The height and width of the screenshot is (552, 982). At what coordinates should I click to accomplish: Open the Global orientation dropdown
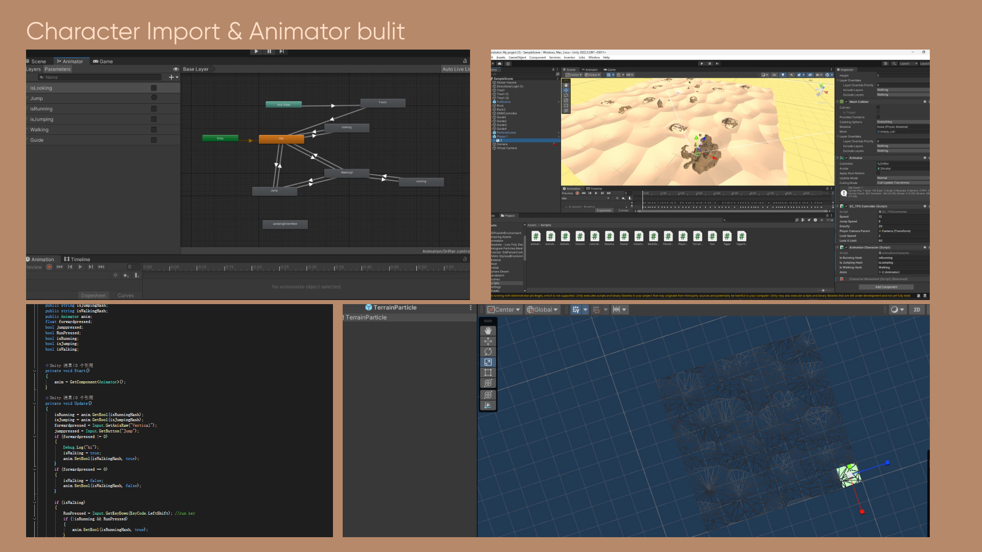[542, 310]
